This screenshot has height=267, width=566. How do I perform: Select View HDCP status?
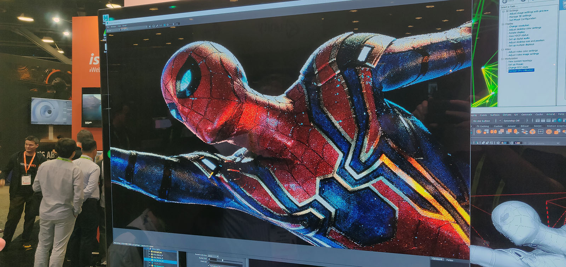tap(519, 36)
